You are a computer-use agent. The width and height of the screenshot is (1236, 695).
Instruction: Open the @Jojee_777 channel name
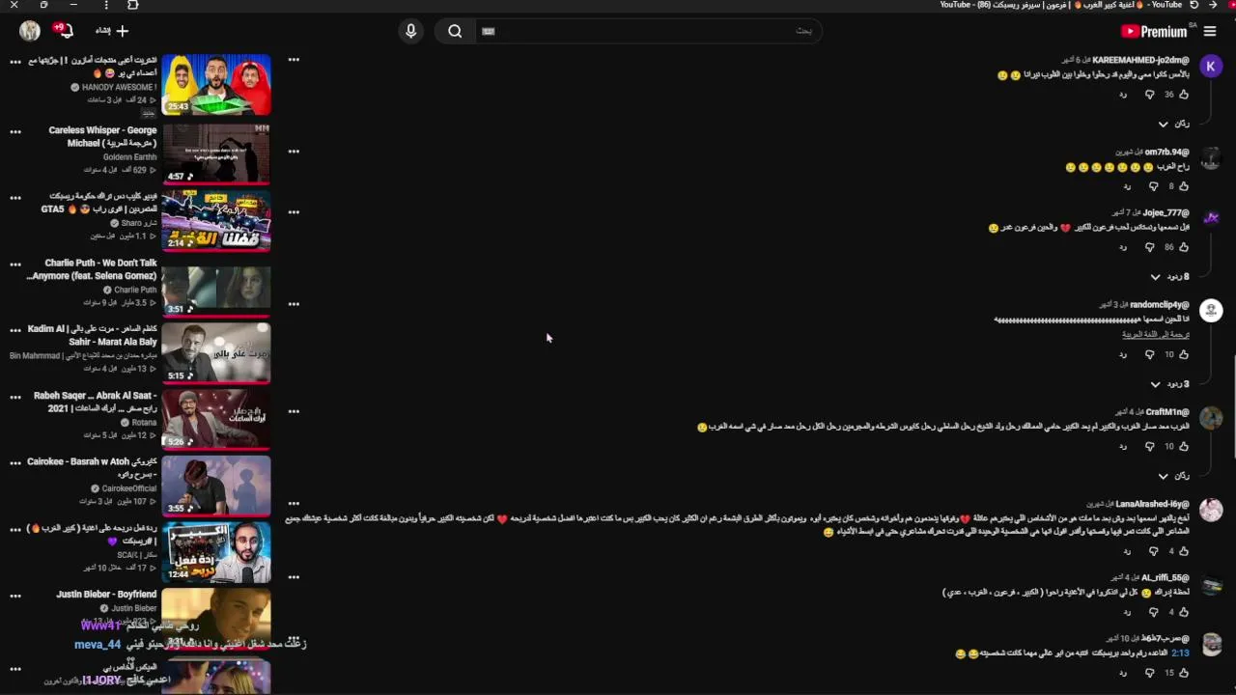tap(1166, 212)
